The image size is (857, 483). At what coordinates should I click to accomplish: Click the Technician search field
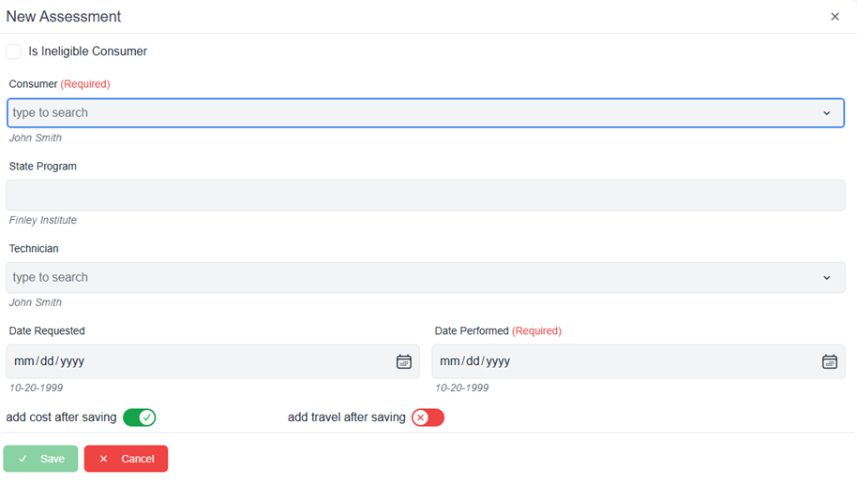click(426, 277)
